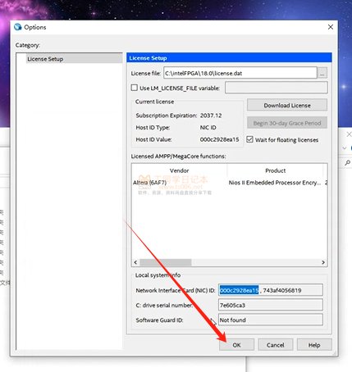Click Cancel button
Image resolution: width=352 pixels, height=372 pixels.
276,345
